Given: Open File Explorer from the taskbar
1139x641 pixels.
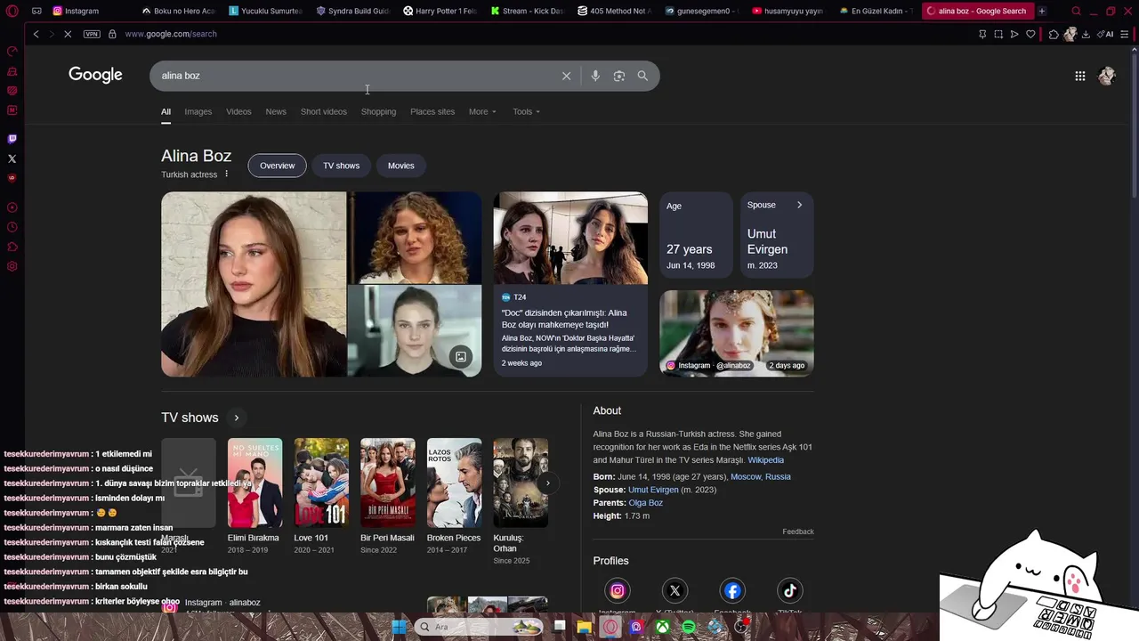Looking at the screenshot, I should coord(585,627).
